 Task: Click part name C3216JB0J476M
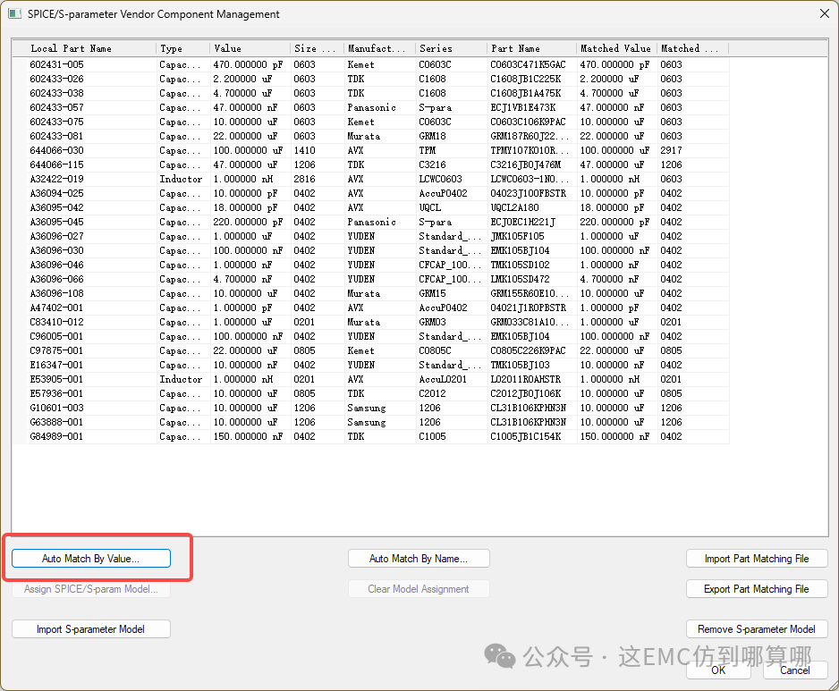tap(526, 164)
